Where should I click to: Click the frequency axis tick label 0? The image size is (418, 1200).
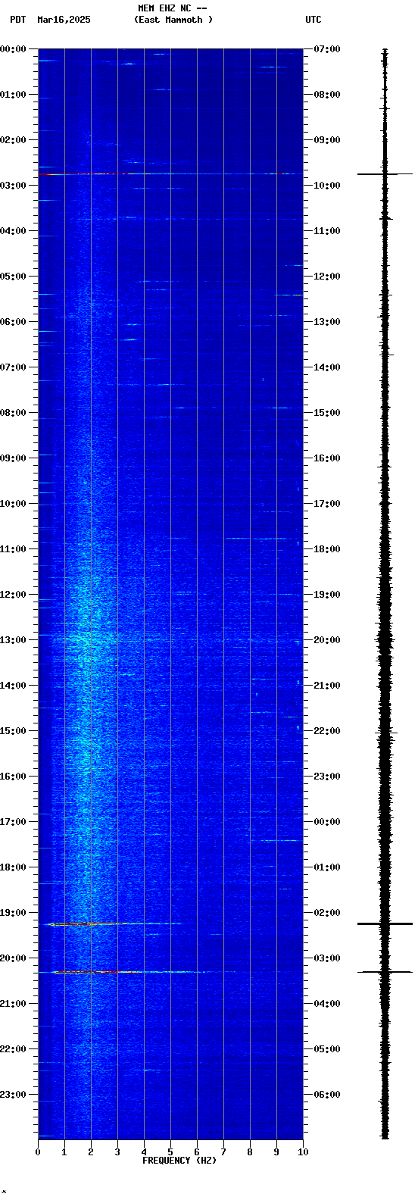[38, 1152]
